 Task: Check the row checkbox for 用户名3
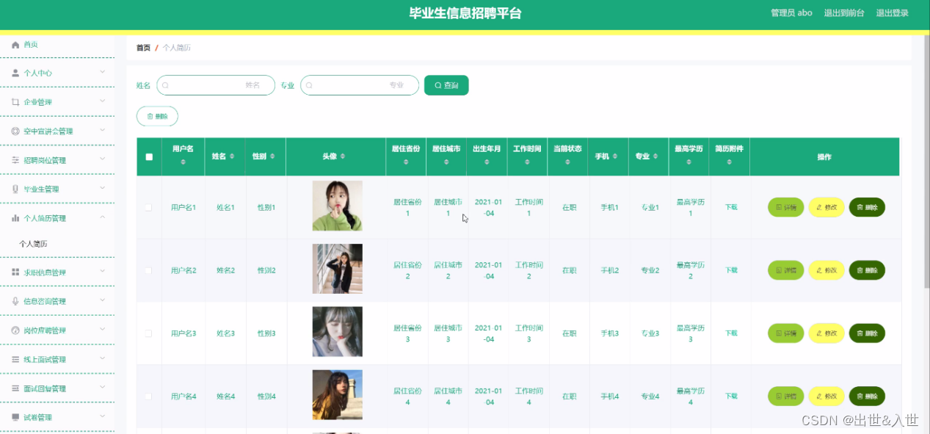(x=148, y=333)
